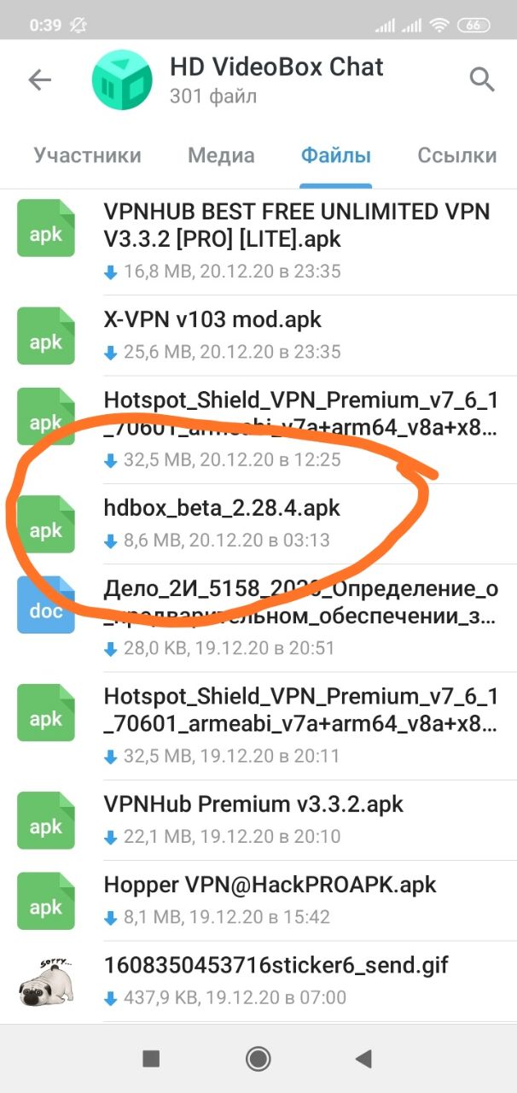
Task: Tap the HD VideoBox Chat avatar
Action: 120,80
